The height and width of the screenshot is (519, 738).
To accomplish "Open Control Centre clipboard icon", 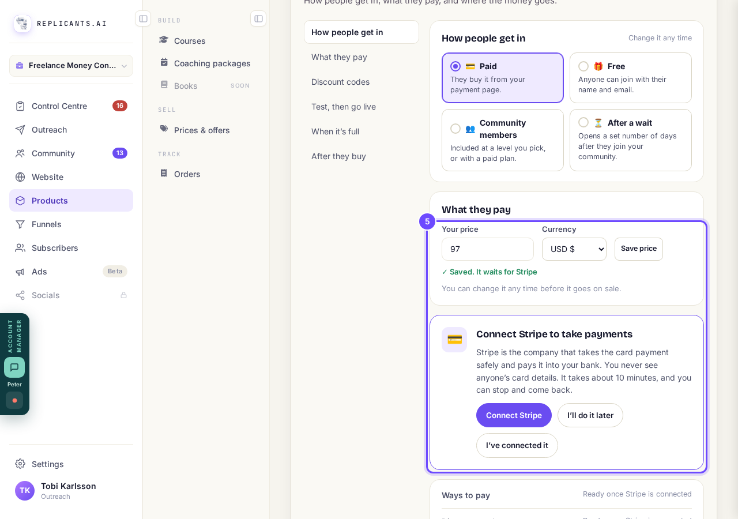I will pyautogui.click(x=20, y=106).
